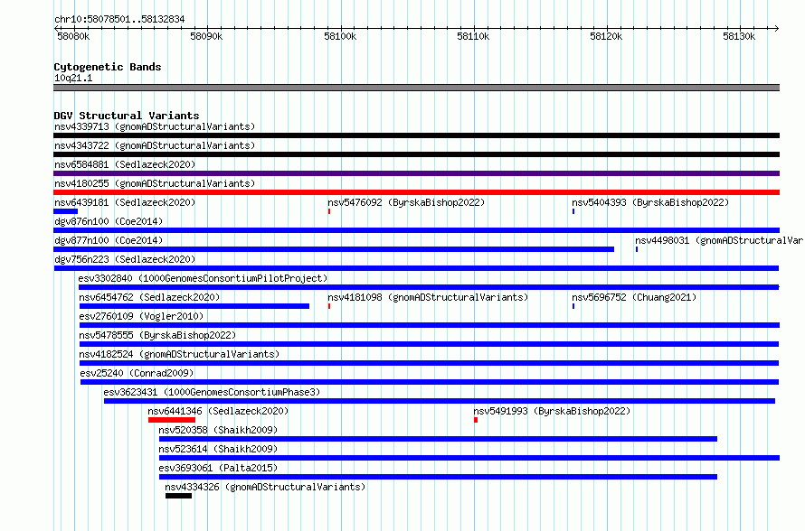Open esv3623431 1000Genomes Phase3 label
Screen dimensions: 805x531
(x=212, y=392)
